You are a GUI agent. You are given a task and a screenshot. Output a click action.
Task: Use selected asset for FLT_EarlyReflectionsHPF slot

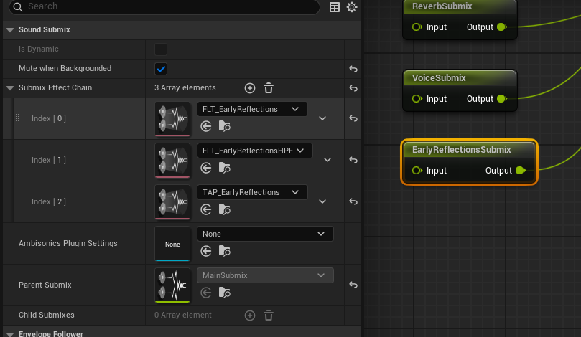[206, 168]
